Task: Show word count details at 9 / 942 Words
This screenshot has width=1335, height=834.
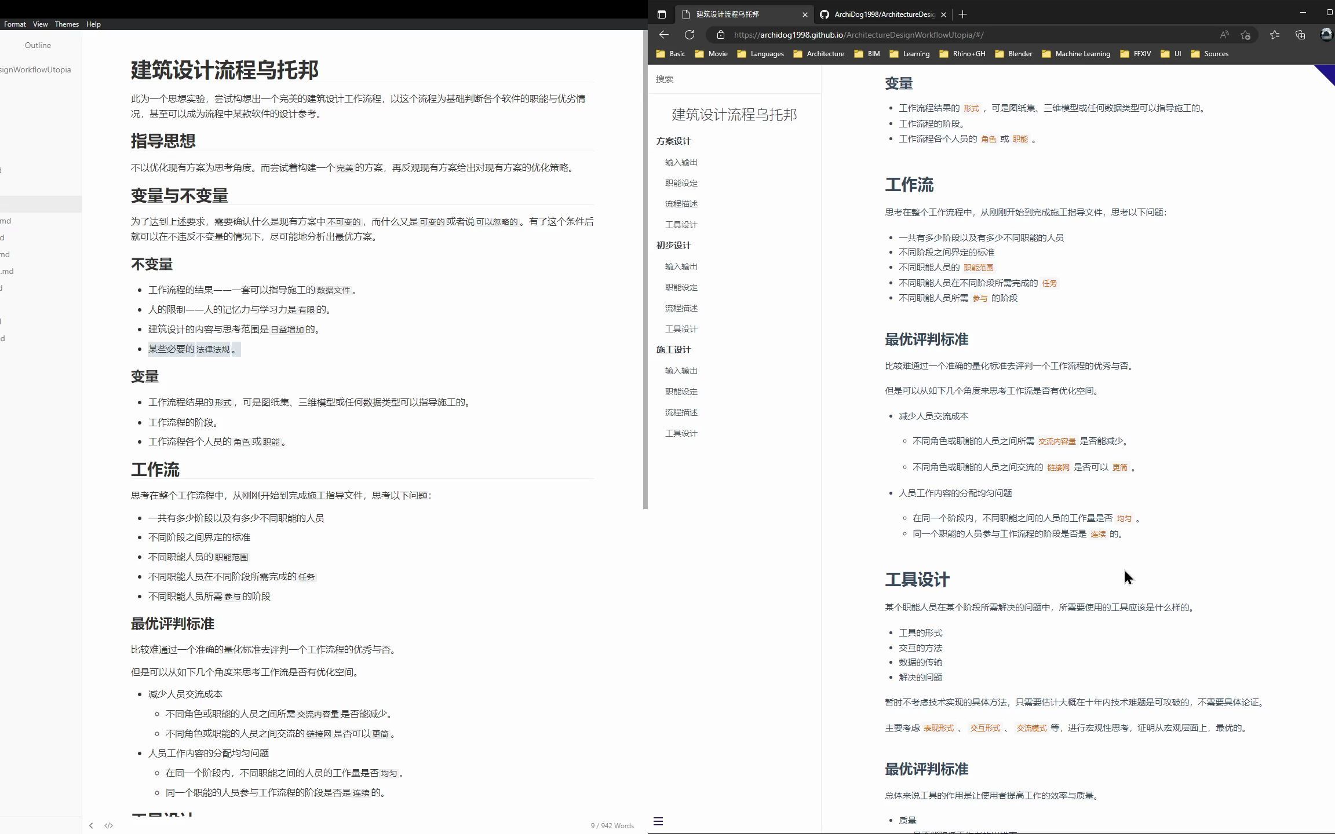Action: (x=612, y=825)
